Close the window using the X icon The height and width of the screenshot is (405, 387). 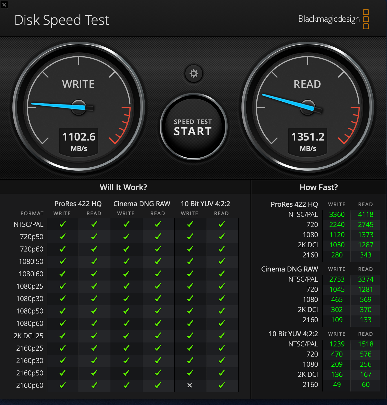coord(4,5)
